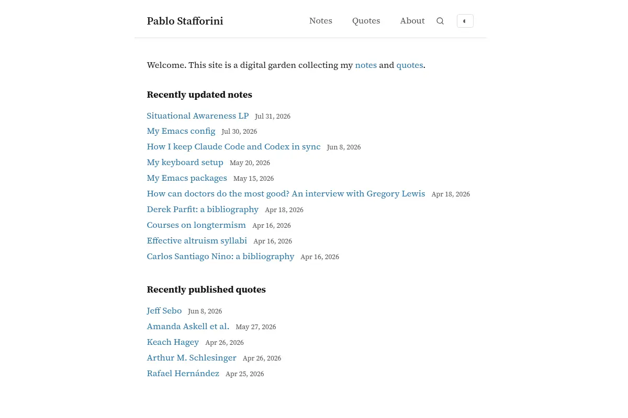Open My Emacs config note
This screenshot has width=628, height=418.
pyautogui.click(x=181, y=131)
